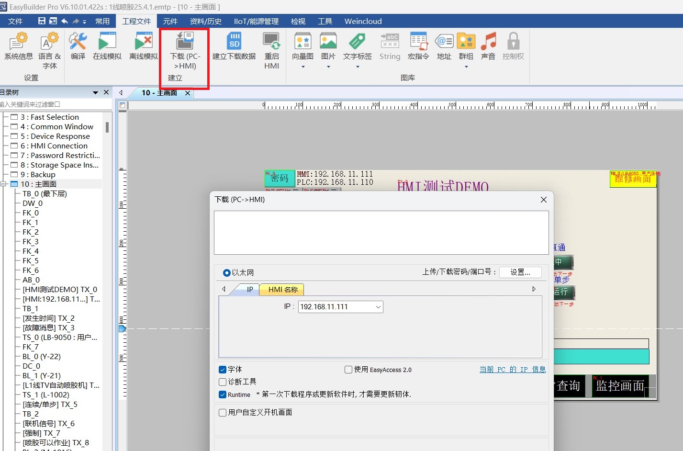Enable custom startup screen (用户自定开机画面) checkbox
683x451 pixels.
pos(223,413)
